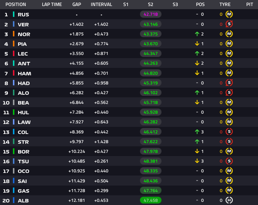The width and height of the screenshot is (258, 205).
Task: Click sector time 47.978 for BOR
Action: (150, 151)
